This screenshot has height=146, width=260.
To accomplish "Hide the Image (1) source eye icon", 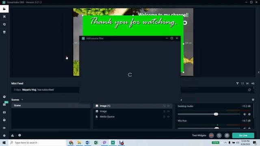I will 168,106.
